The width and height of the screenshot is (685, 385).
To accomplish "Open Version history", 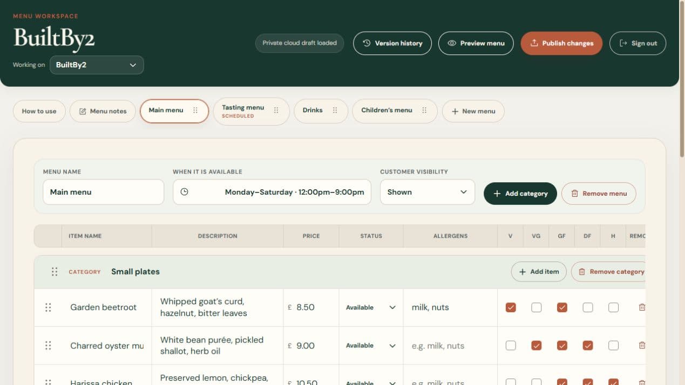I will (x=392, y=43).
